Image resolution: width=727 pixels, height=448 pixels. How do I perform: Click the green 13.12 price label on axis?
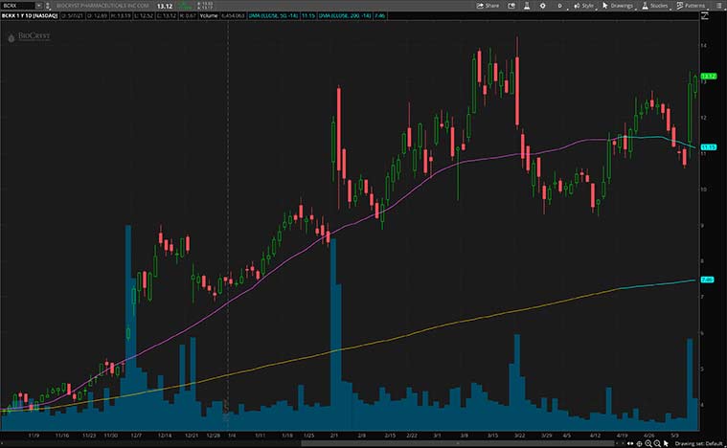coord(709,76)
